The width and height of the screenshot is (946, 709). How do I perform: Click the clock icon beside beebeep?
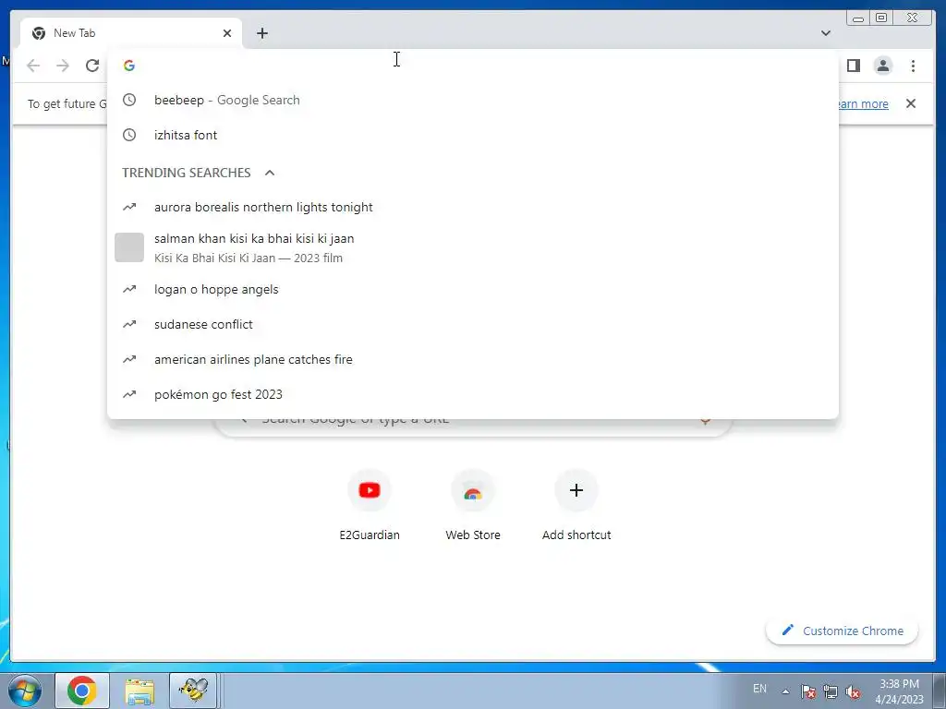(x=129, y=100)
